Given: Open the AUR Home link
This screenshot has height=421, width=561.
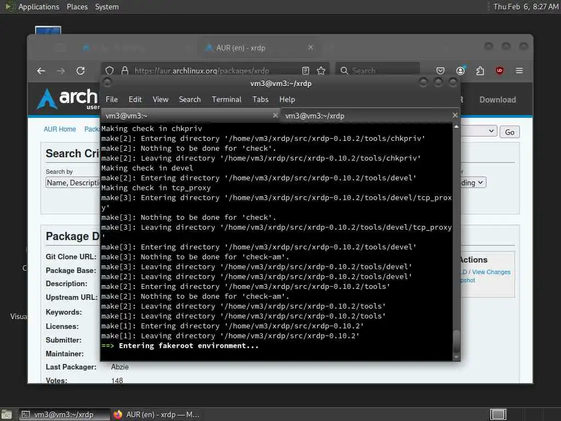Looking at the screenshot, I should (x=60, y=129).
